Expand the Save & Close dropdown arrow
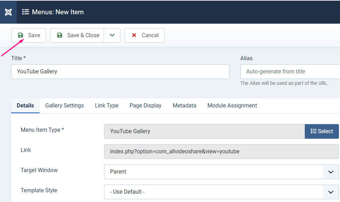This screenshot has width=340, height=202. (112, 35)
